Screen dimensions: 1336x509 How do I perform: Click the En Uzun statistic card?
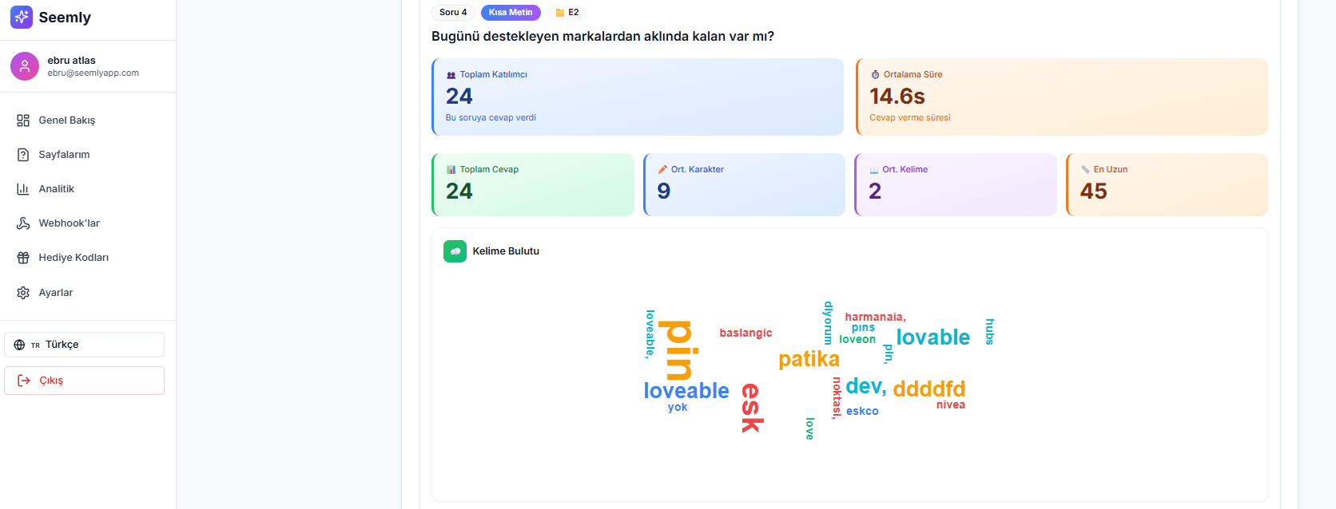point(1167,184)
